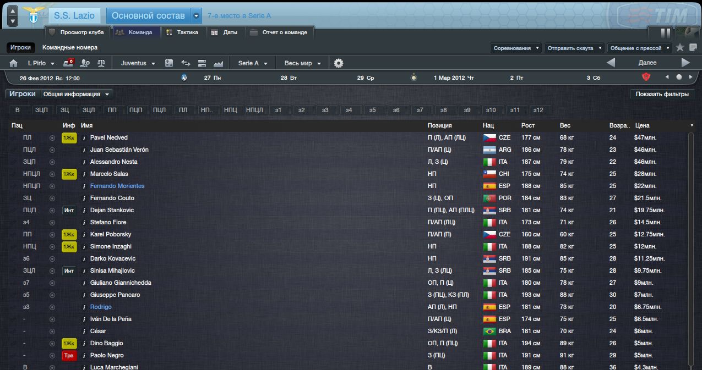The image size is (702, 370).
Task: Click the forward arrow right of Далее
Action: 685,63
